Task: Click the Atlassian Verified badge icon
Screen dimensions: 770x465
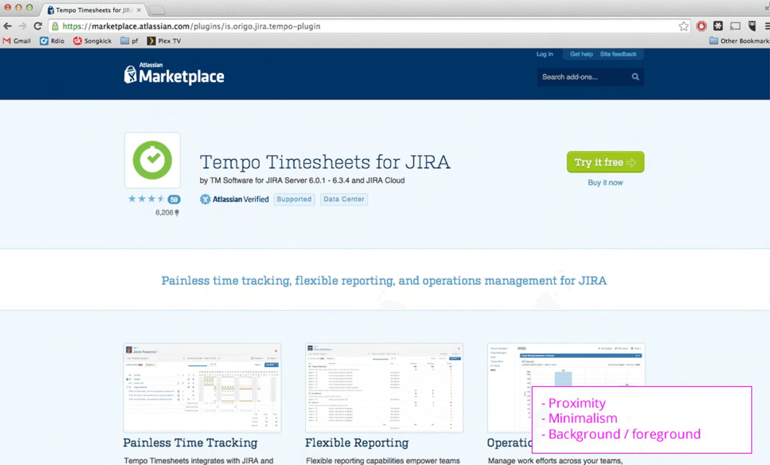Action: click(x=205, y=199)
